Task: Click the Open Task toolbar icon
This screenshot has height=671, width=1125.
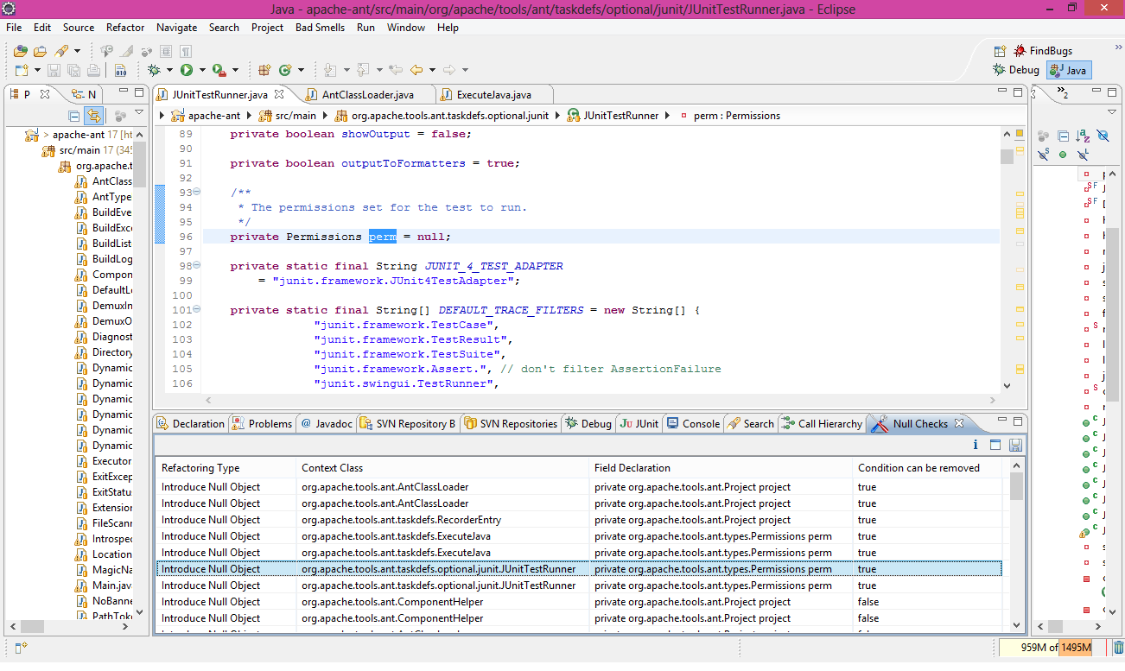Action: (x=40, y=51)
